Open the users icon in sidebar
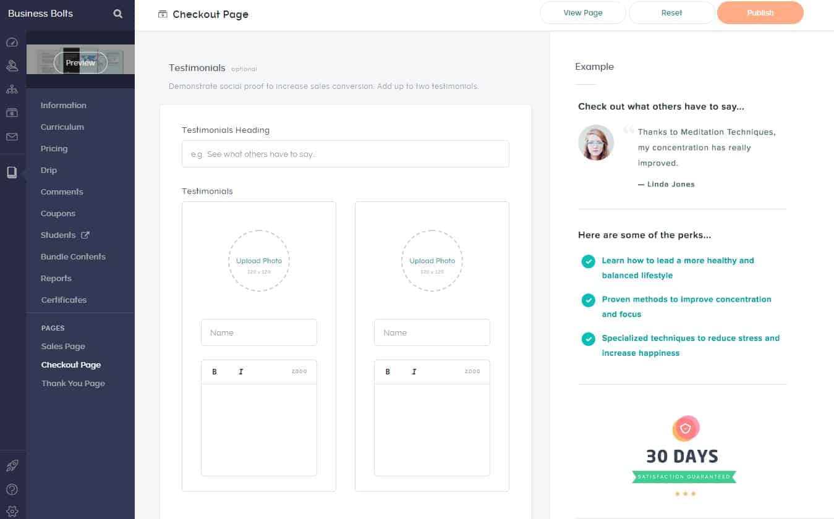The image size is (834, 519). coord(12,65)
